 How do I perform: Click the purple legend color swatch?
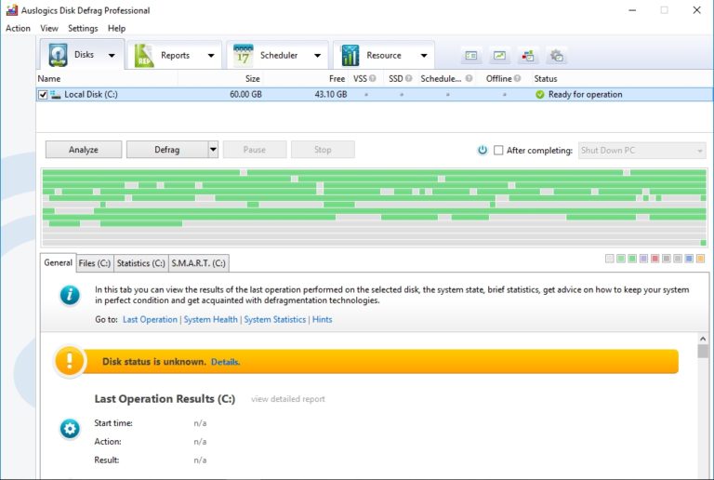pos(643,259)
